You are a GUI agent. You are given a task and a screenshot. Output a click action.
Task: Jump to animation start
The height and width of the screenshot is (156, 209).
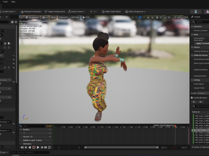22,147
